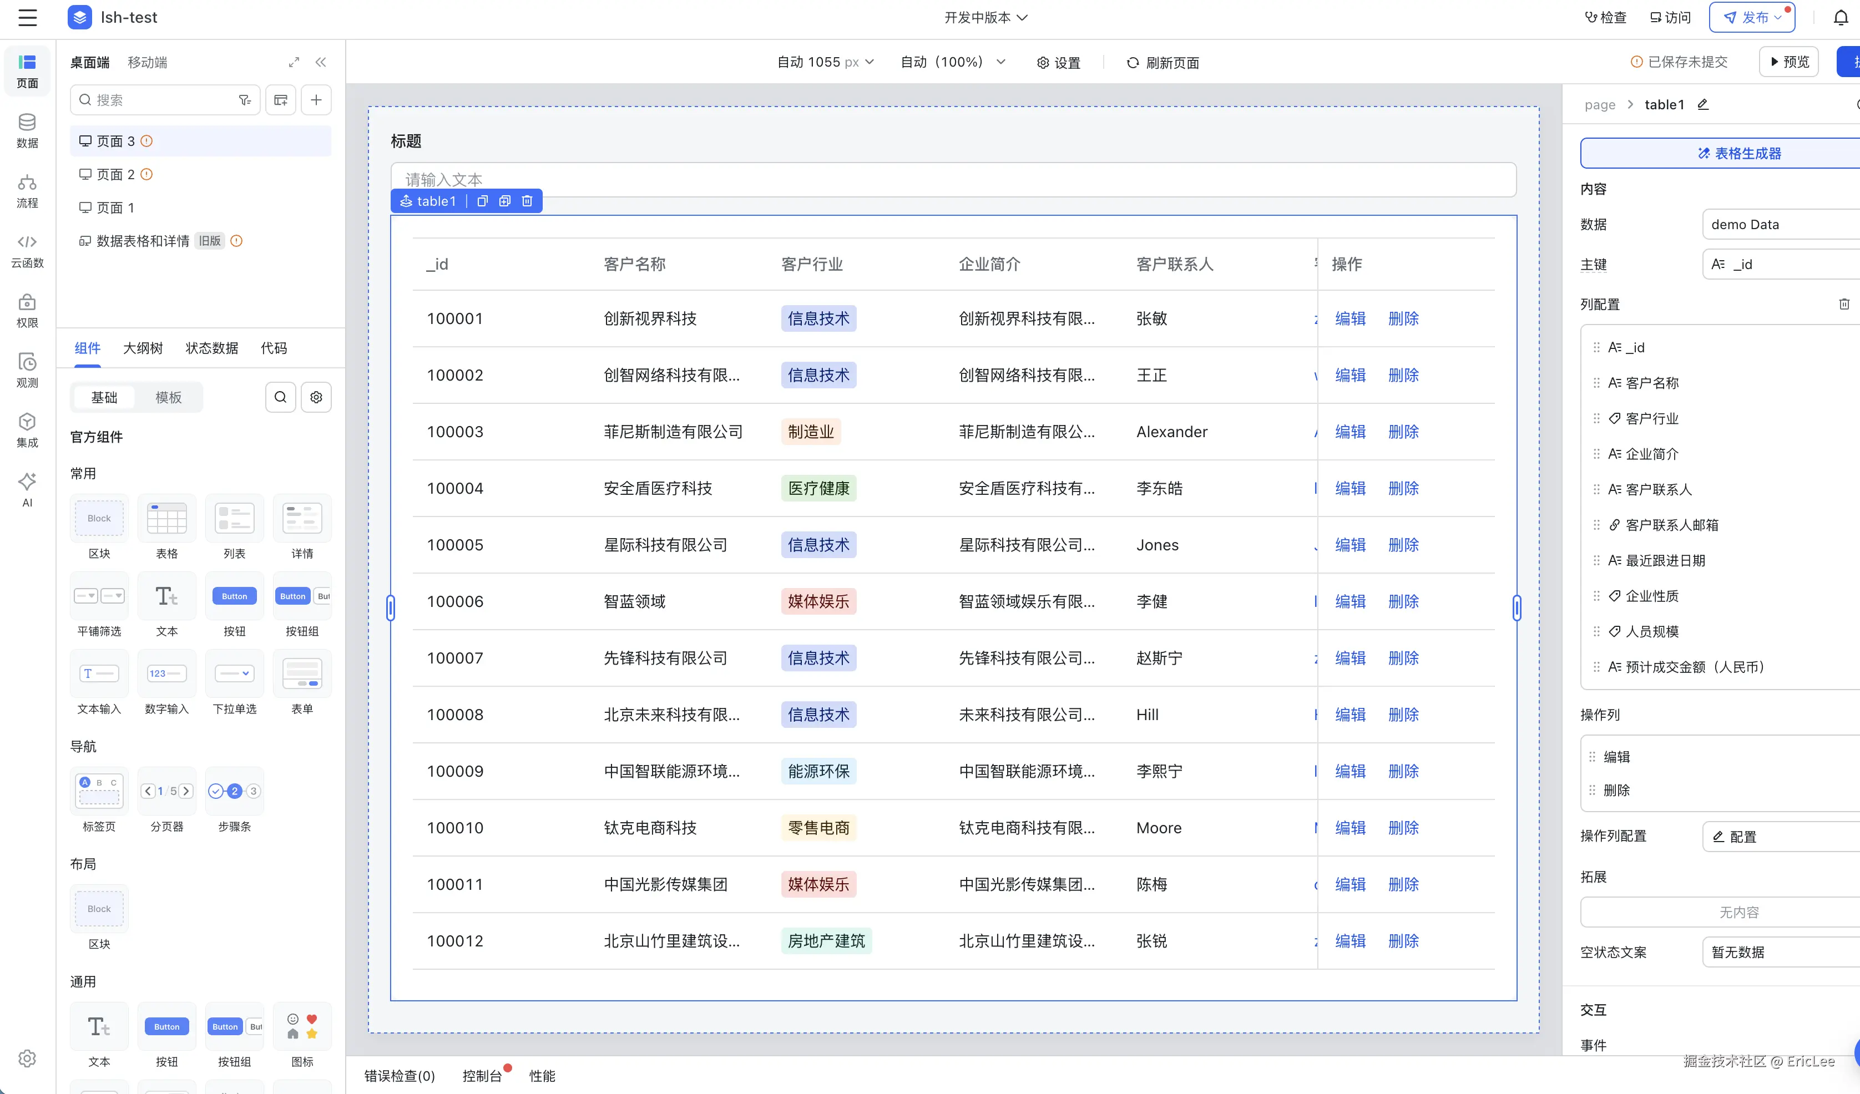Click the 表格生成器 table generator button

(1739, 154)
